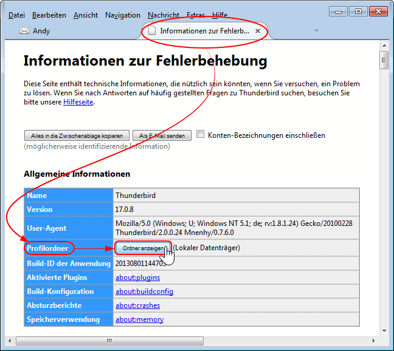Click the horizontal scrollbar left arrow
394x351 pixels.
(10, 340)
